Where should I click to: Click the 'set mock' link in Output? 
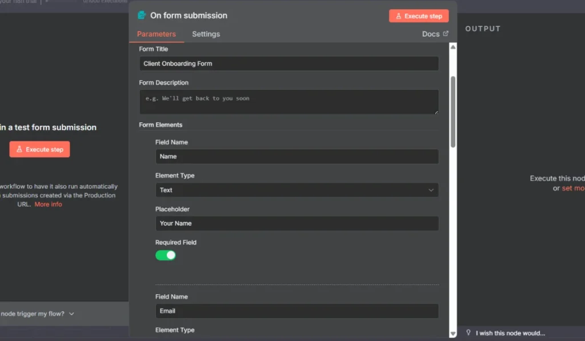click(x=573, y=188)
